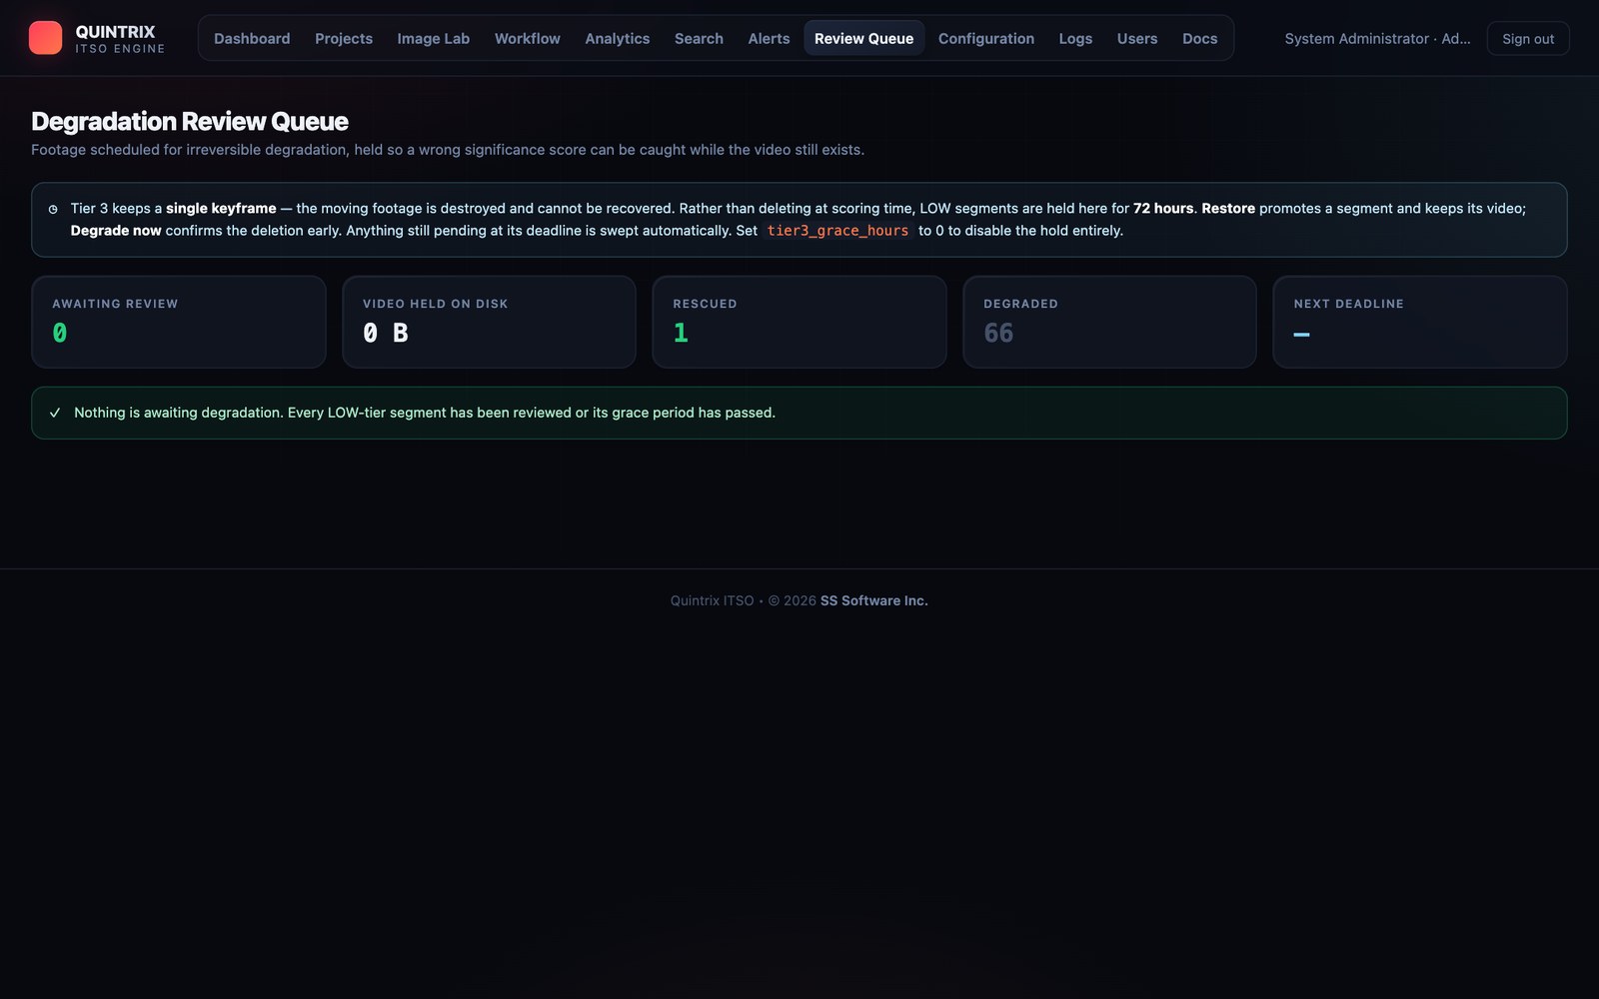This screenshot has width=1599, height=999.
Task: Select the Review Queue tab
Action: [863, 38]
